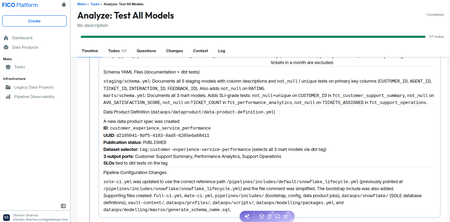Open the Changes tab
Viewport: 450px width, 222px height.
tap(174, 51)
